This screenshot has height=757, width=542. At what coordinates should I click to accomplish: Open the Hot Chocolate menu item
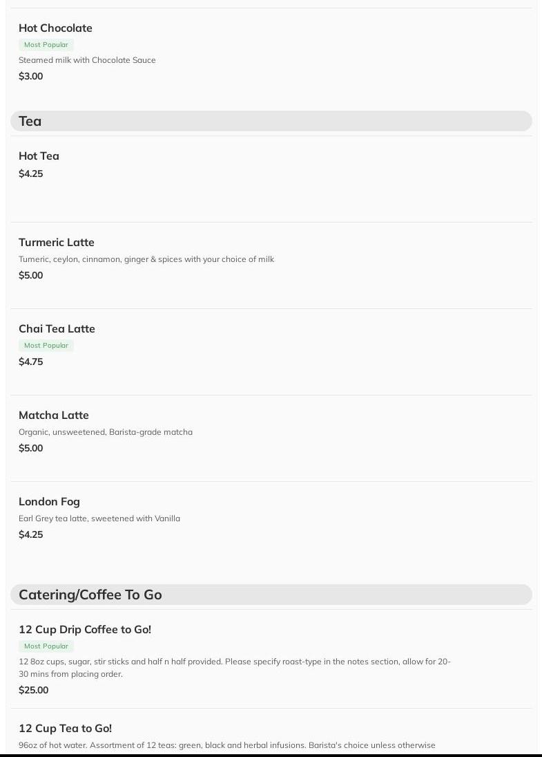pyautogui.click(x=55, y=28)
